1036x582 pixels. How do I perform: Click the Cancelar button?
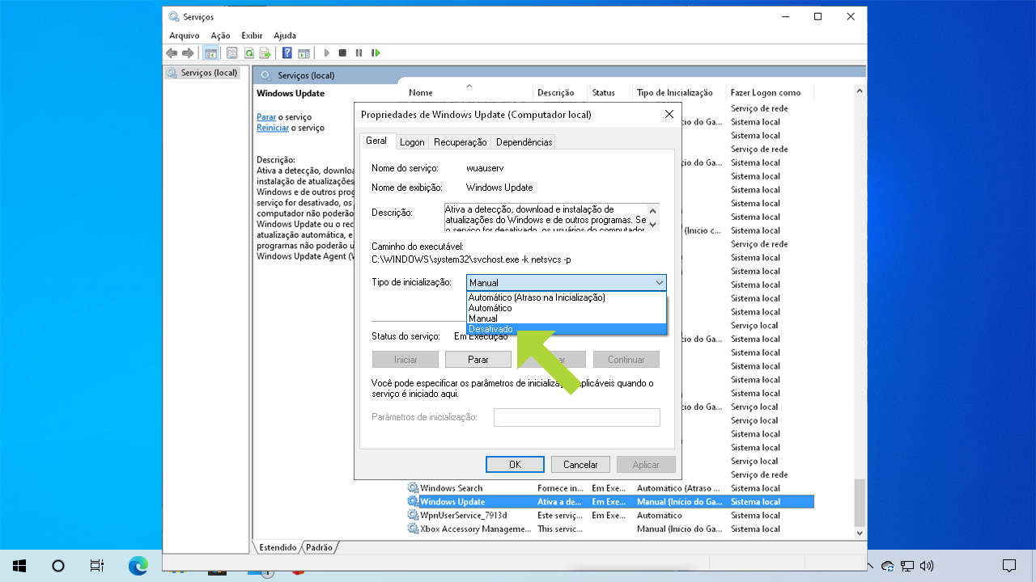(x=580, y=464)
